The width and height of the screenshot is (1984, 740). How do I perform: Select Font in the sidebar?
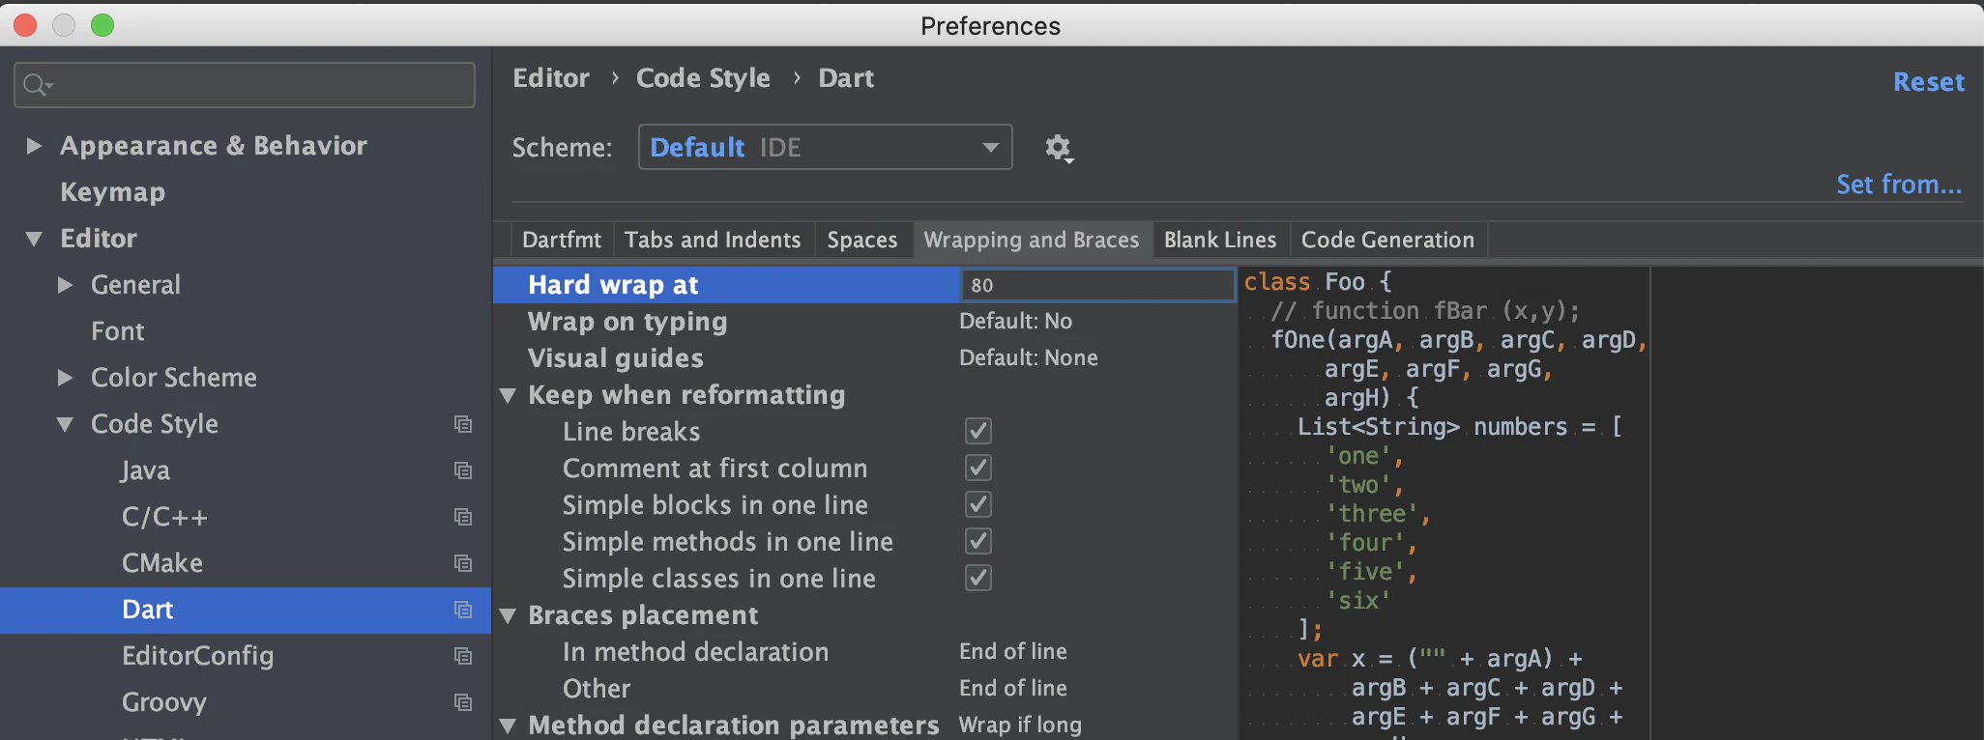coord(118,331)
